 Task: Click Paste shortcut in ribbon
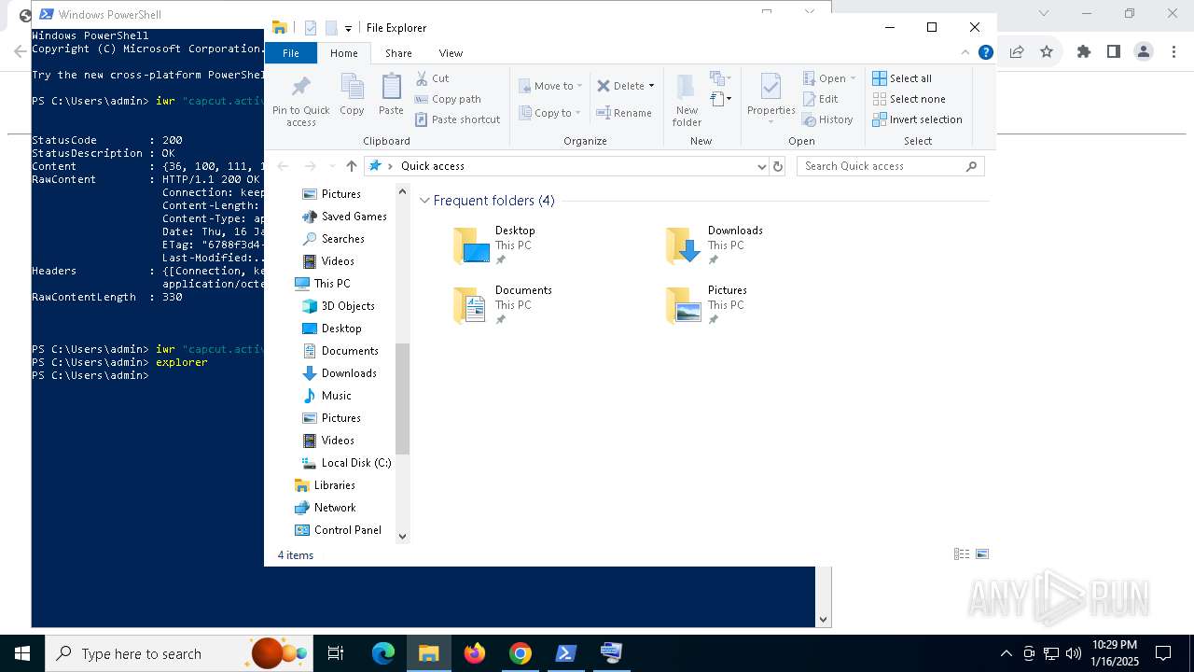pyautogui.click(x=457, y=119)
